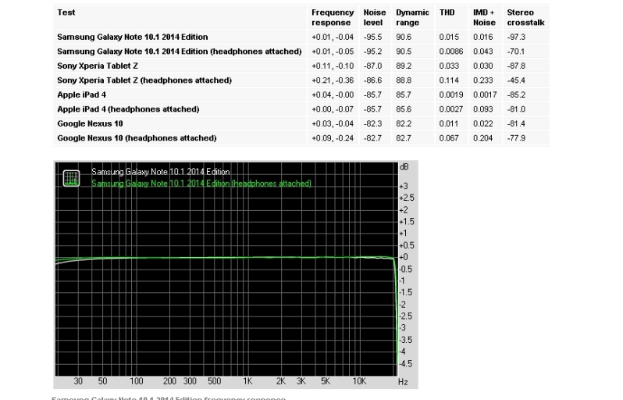Image resolution: width=623 pixels, height=400 pixels.
Task: Click the 89.2 dynamic range value
Action: point(404,66)
